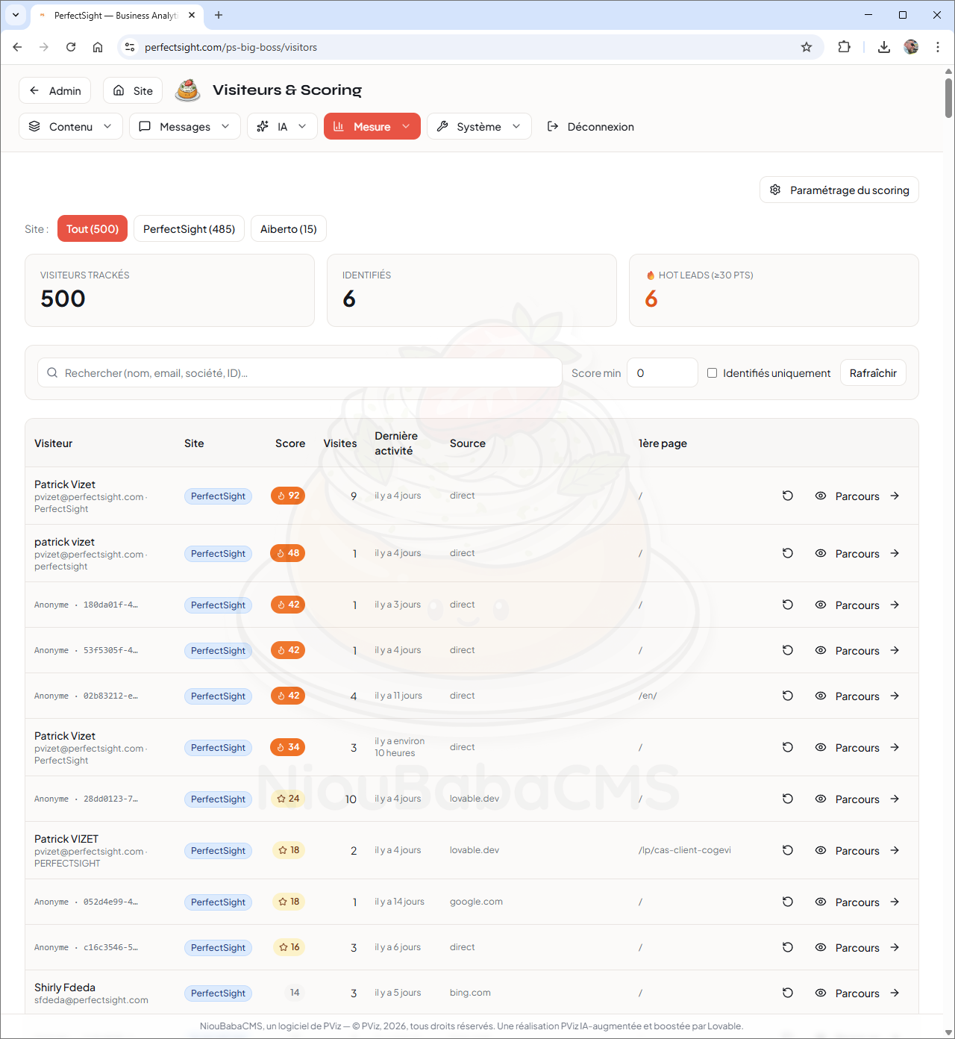Open the Site button
The image size is (955, 1039).
[133, 90]
